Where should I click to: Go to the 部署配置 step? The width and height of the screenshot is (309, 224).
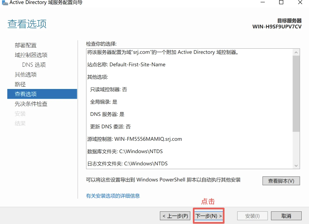coord(26,45)
